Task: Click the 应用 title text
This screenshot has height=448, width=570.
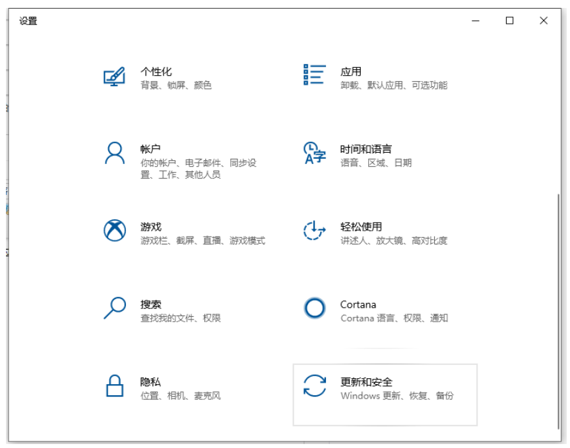Action: pyautogui.click(x=351, y=72)
